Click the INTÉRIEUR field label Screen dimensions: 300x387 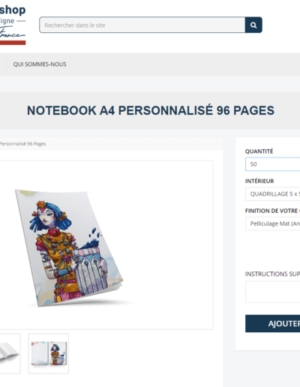[x=259, y=181]
